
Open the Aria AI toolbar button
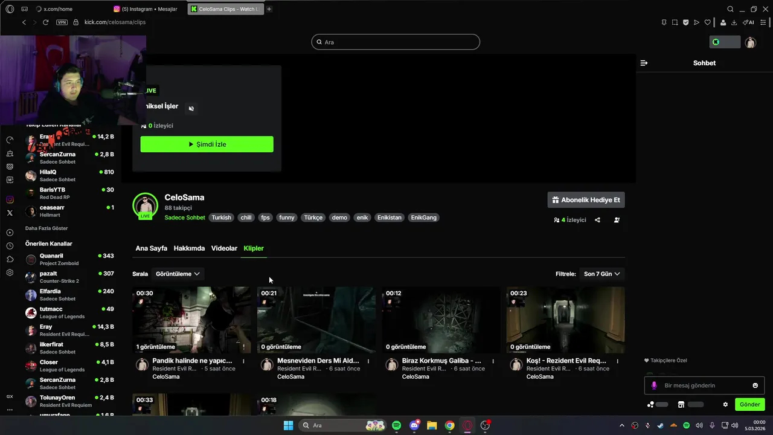pos(748,22)
